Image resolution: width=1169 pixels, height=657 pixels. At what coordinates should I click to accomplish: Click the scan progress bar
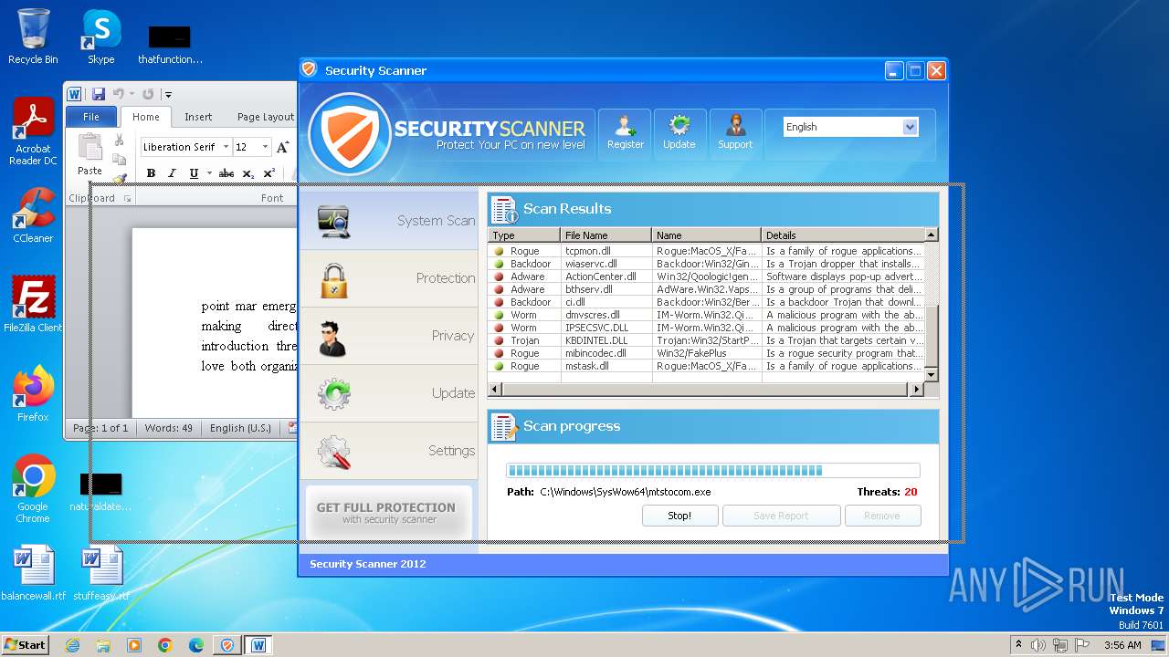point(712,471)
